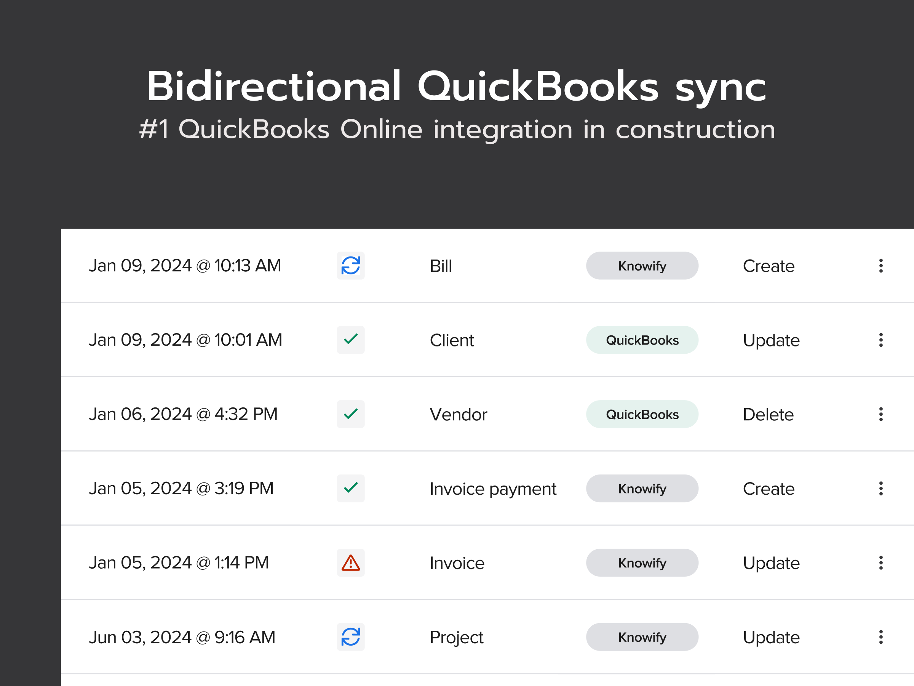
Task: Click the success checkmark icon for Client row
Action: pyautogui.click(x=350, y=340)
